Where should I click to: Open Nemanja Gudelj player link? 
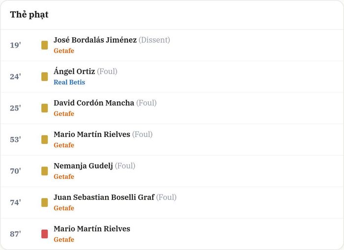click(x=83, y=166)
